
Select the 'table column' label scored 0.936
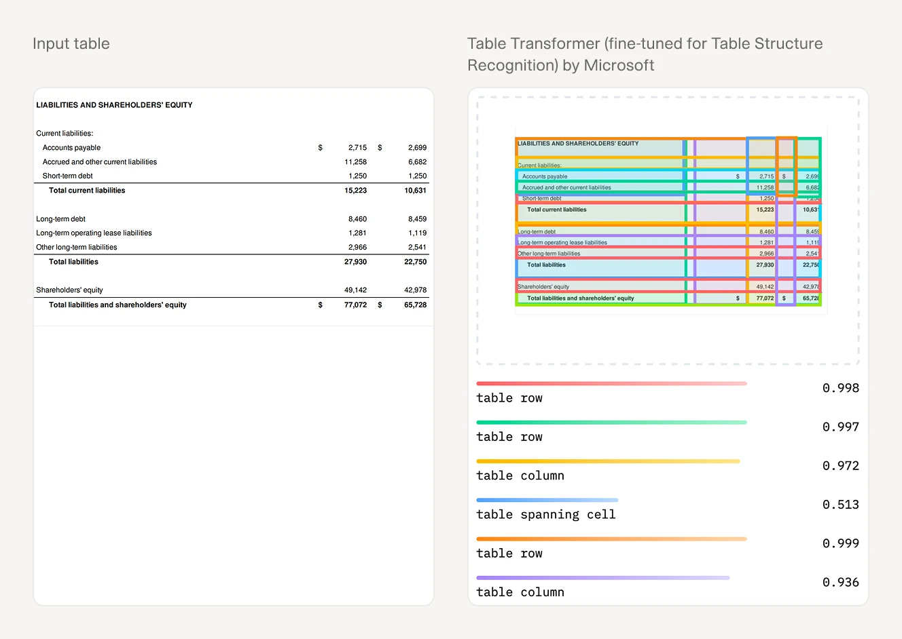point(520,592)
